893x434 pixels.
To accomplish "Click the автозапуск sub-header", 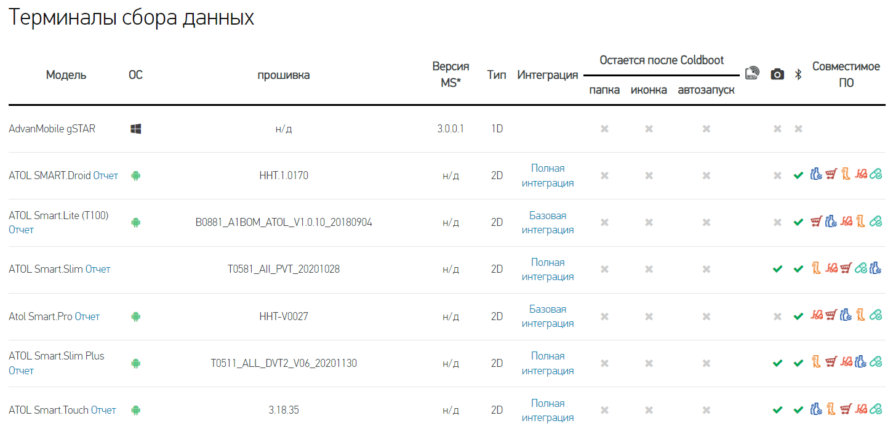I will click(707, 90).
